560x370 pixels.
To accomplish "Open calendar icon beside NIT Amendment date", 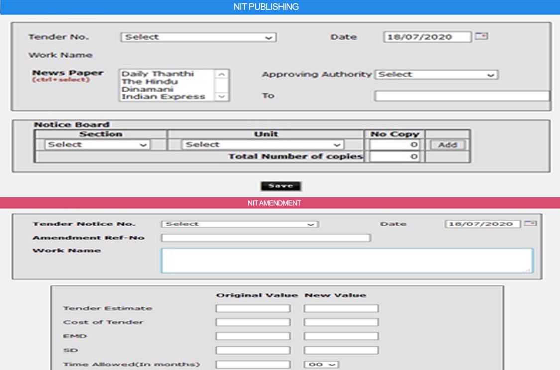I will click(531, 224).
